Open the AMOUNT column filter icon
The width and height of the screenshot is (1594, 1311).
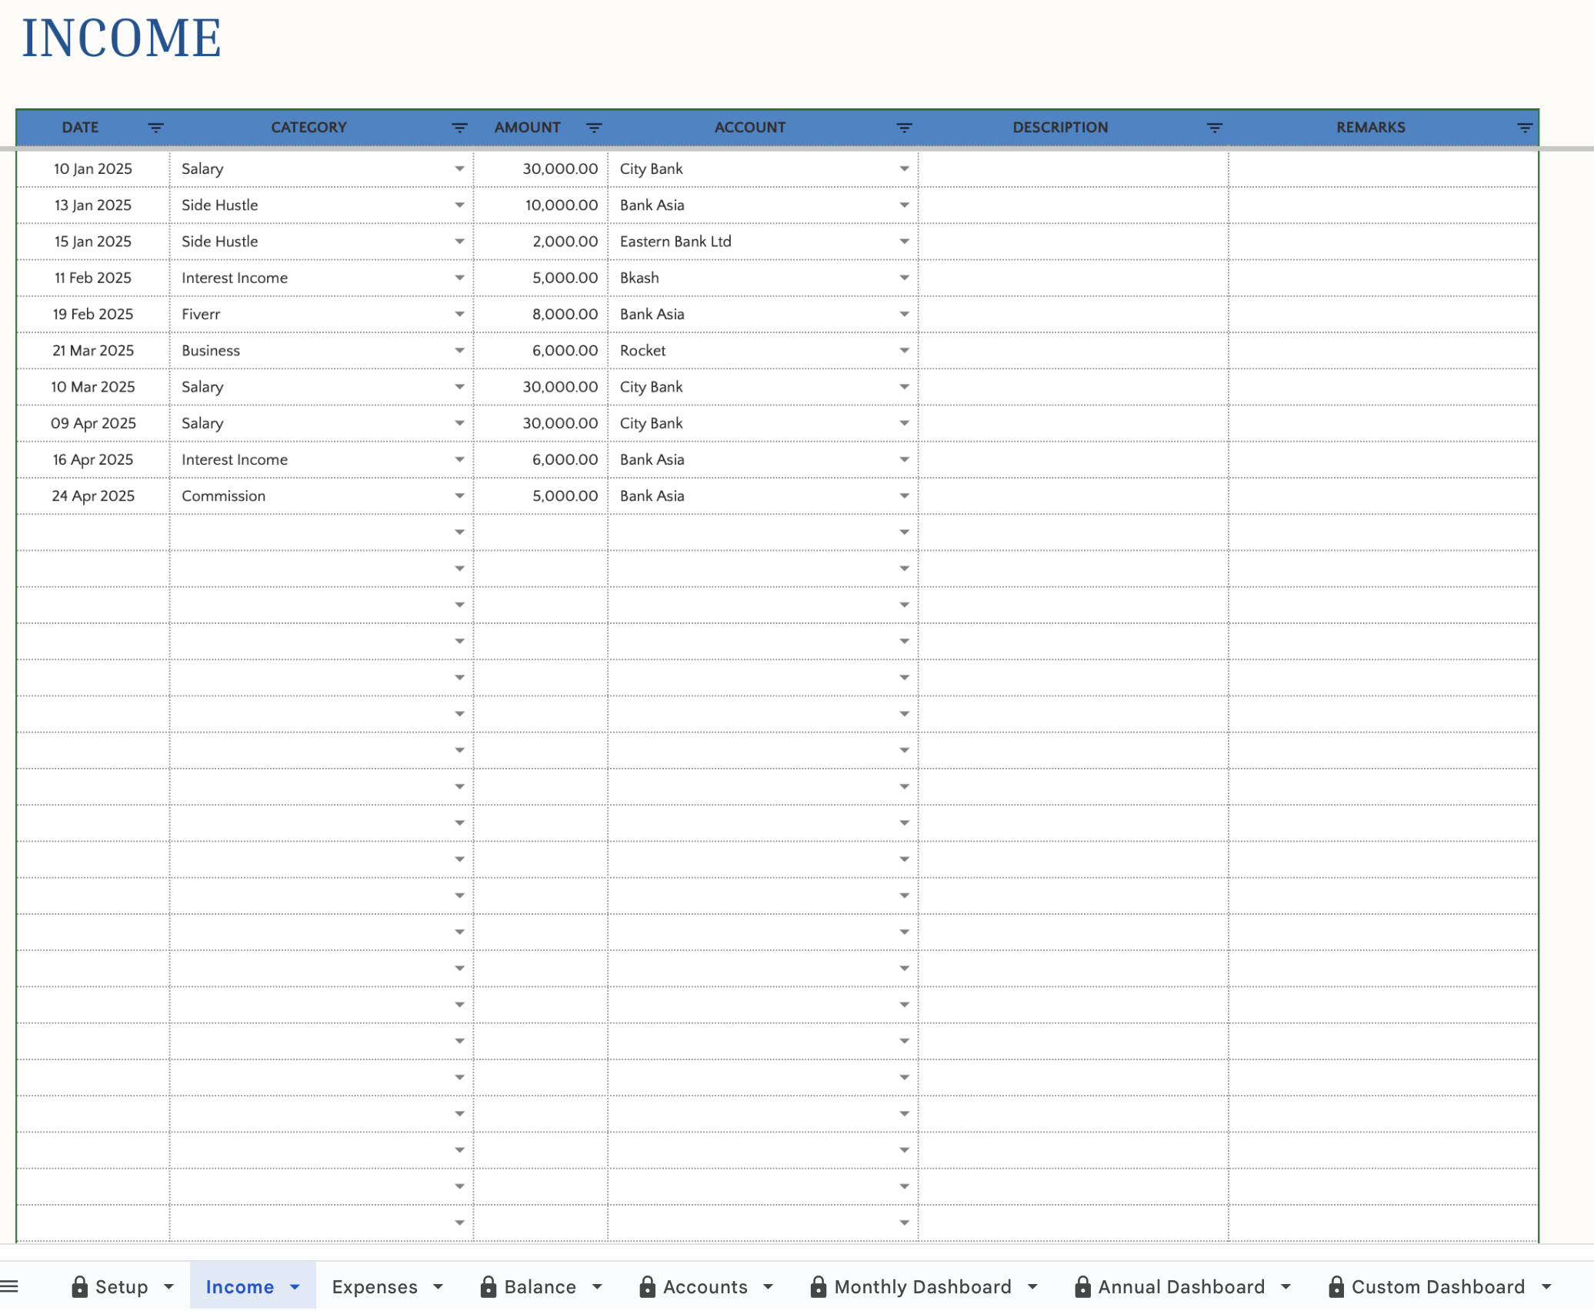tap(594, 128)
